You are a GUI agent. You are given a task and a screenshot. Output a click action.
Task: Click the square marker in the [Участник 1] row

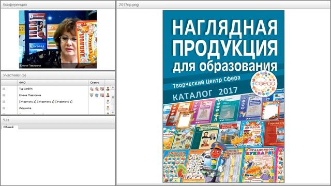(x=4, y=102)
